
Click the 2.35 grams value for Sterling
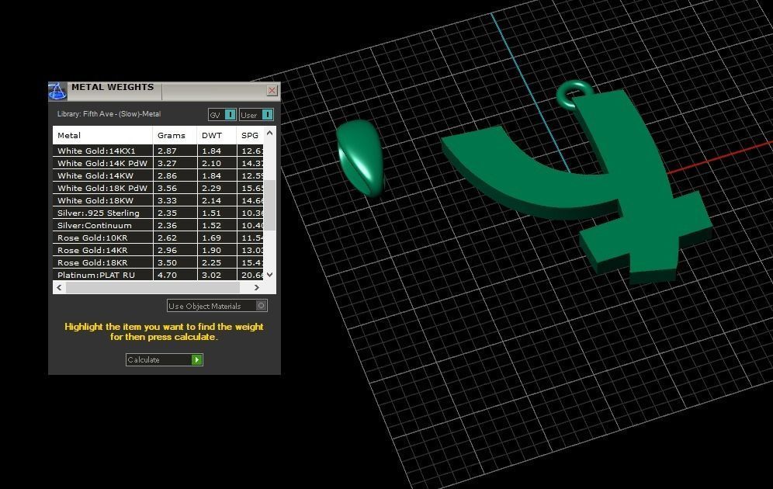click(x=167, y=213)
